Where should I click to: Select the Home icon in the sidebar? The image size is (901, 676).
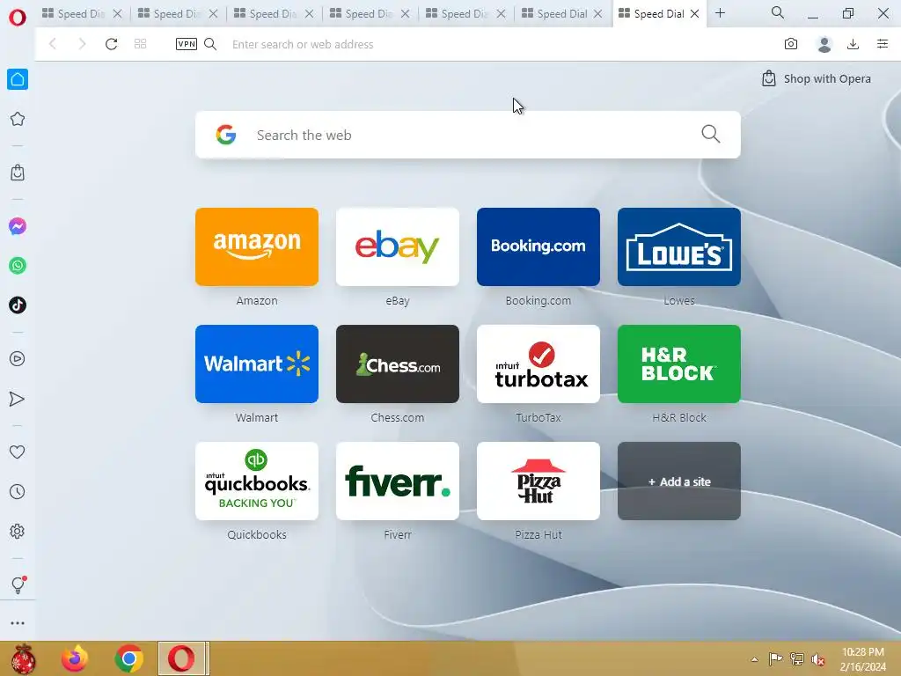pos(18,79)
